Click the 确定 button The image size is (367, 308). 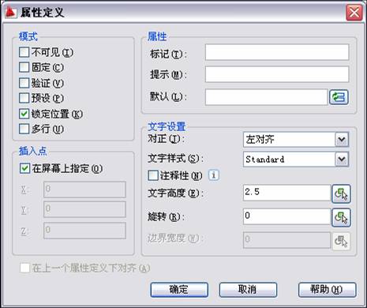coord(179,290)
